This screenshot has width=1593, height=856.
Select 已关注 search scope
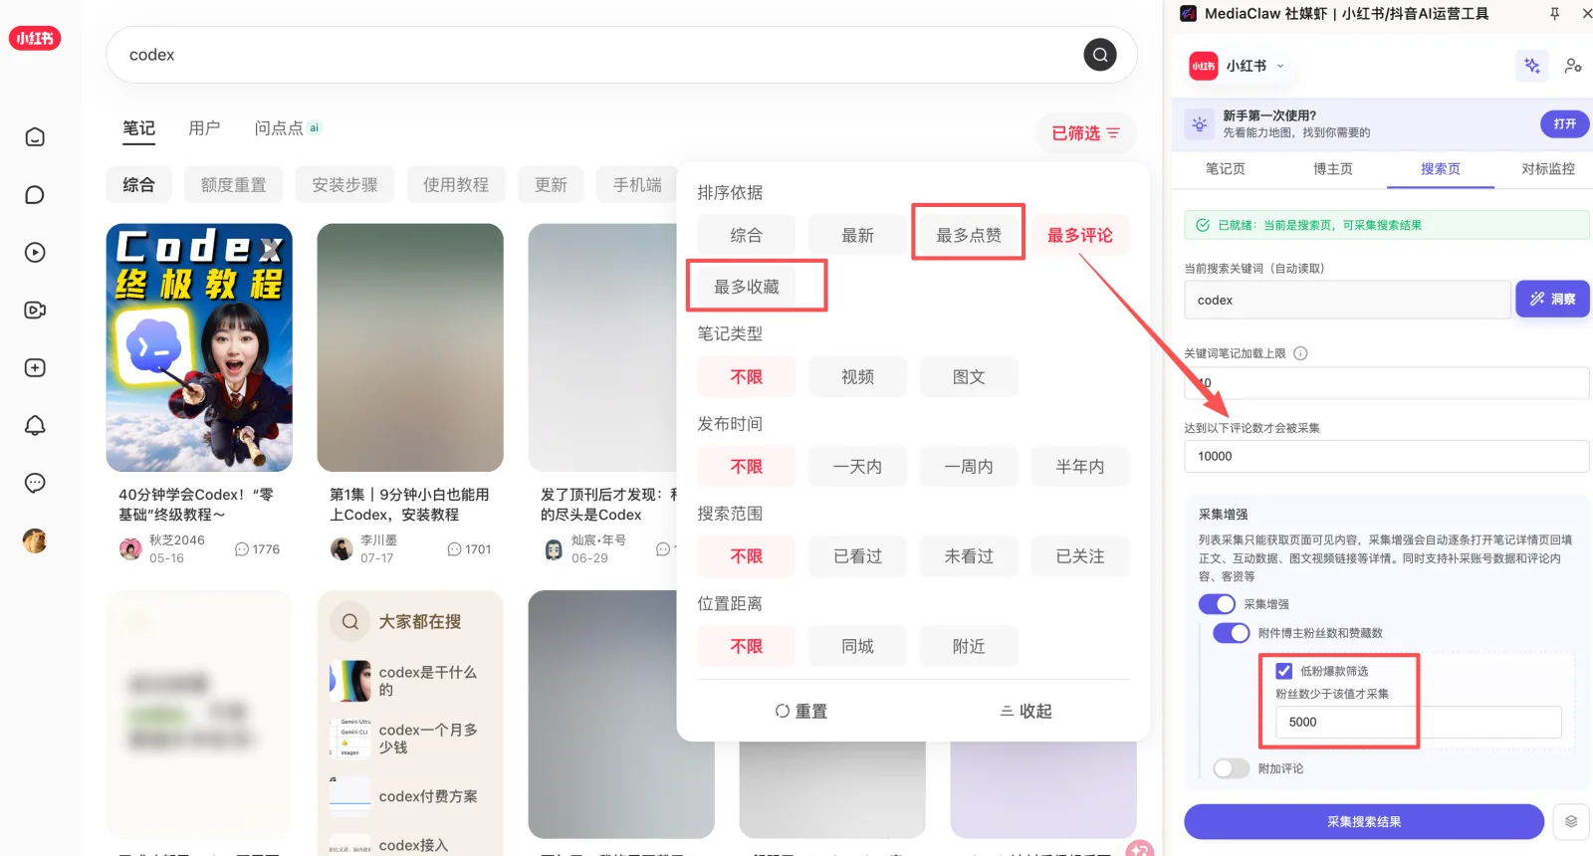pyautogui.click(x=1080, y=556)
